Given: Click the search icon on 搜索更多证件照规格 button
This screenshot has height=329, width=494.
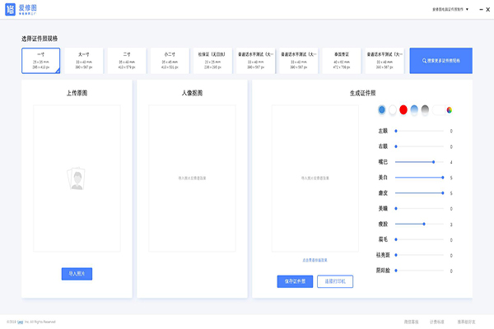Looking at the screenshot, I should [x=424, y=61].
